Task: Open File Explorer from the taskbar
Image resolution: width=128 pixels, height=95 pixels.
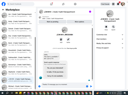Action: pyautogui.click(x=17, y=93)
